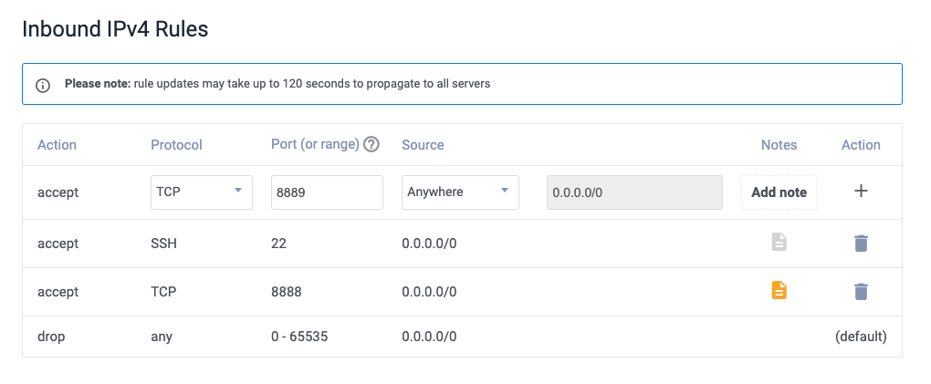Image resolution: width=931 pixels, height=384 pixels.
Task: Open the TCP protocol dropdown
Action: pyautogui.click(x=201, y=192)
